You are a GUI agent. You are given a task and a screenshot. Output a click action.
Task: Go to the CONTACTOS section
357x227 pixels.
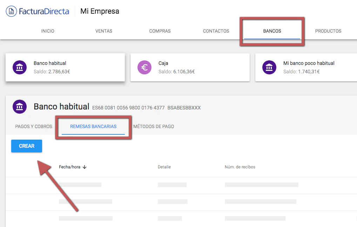[216, 31]
